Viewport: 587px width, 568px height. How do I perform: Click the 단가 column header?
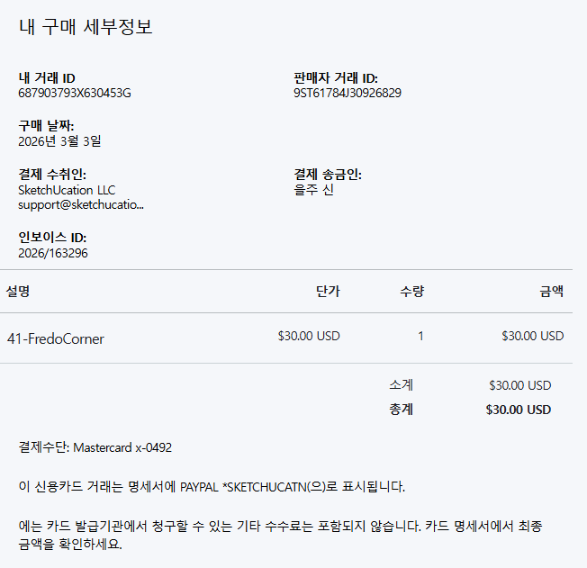[328, 291]
